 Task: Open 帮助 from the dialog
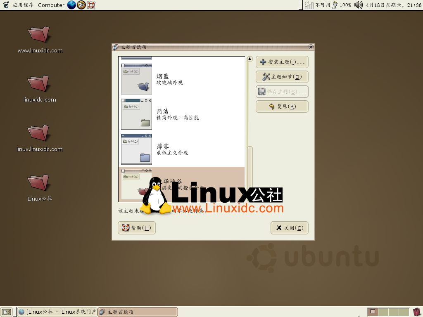click(136, 227)
